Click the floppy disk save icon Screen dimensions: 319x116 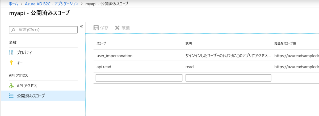[x=96, y=28]
